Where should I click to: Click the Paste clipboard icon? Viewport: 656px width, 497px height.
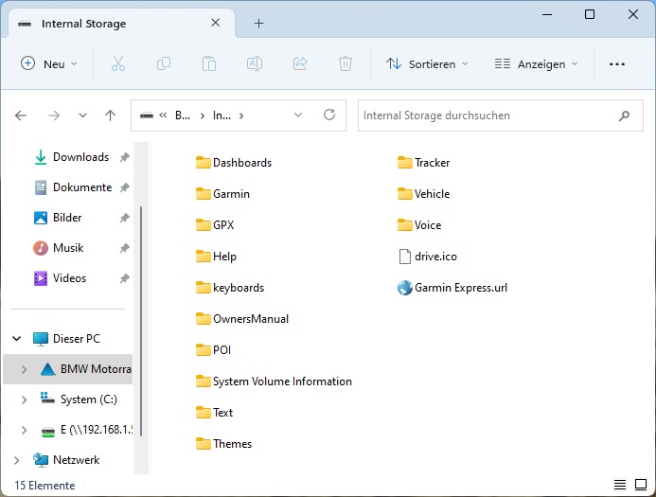pyautogui.click(x=209, y=63)
